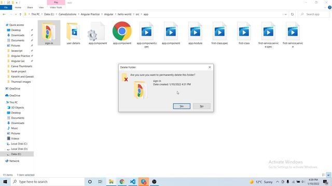Open the Help question mark icon
This screenshot has height=186, width=332.
(329, 7)
